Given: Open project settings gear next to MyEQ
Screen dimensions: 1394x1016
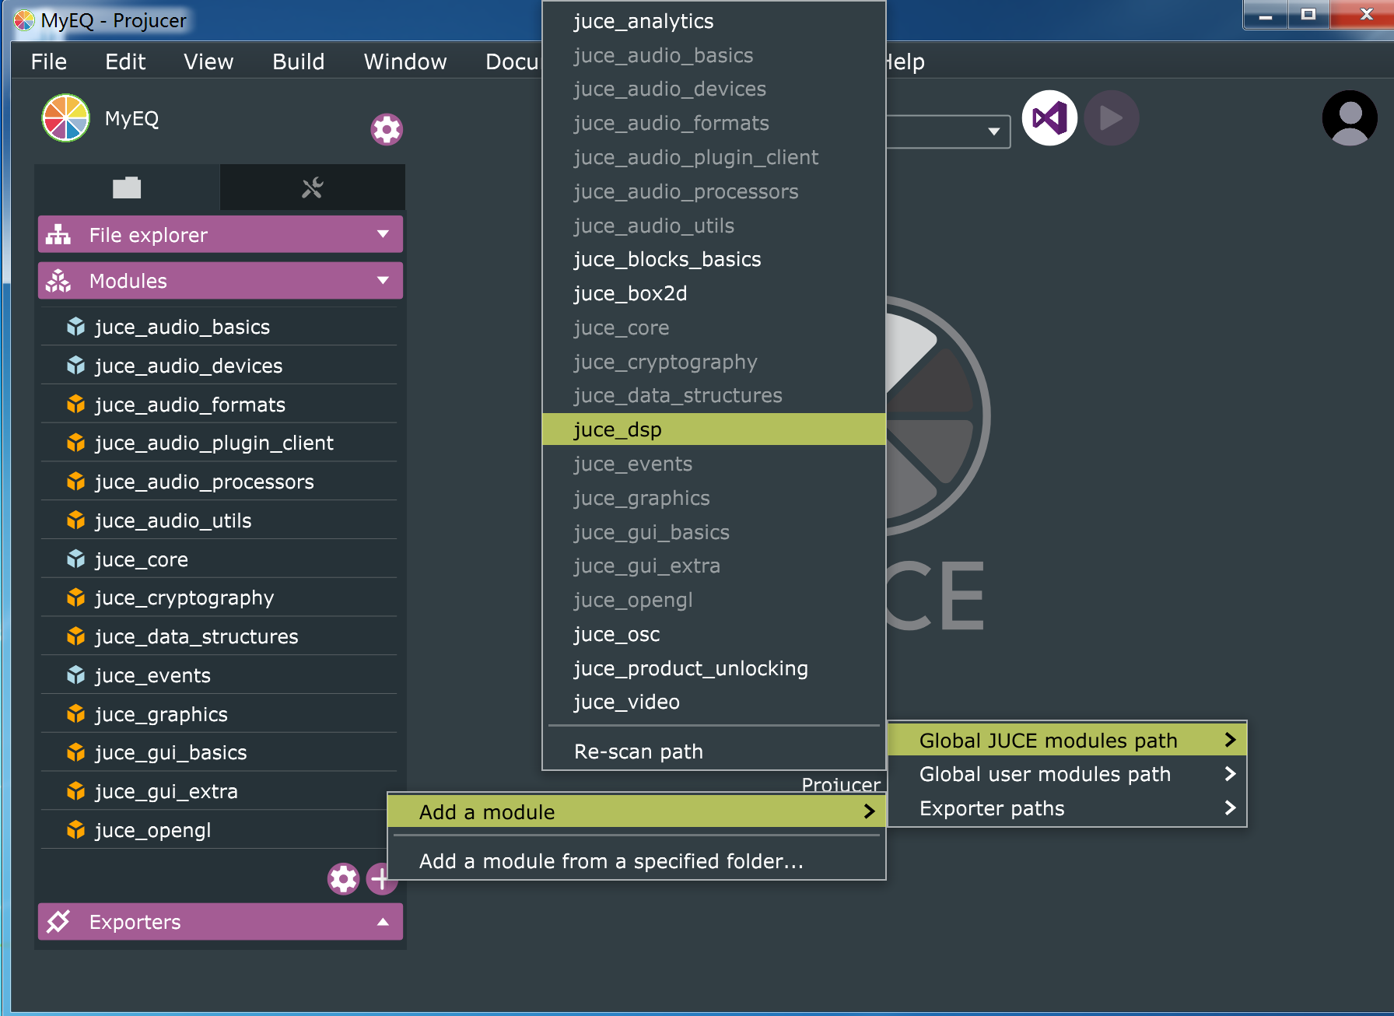Looking at the screenshot, I should (x=387, y=129).
